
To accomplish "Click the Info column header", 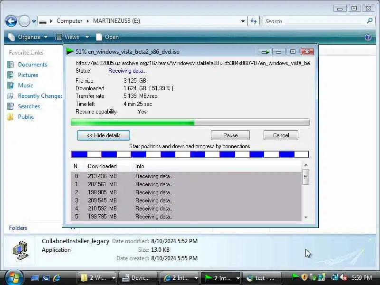I will click(x=140, y=166).
